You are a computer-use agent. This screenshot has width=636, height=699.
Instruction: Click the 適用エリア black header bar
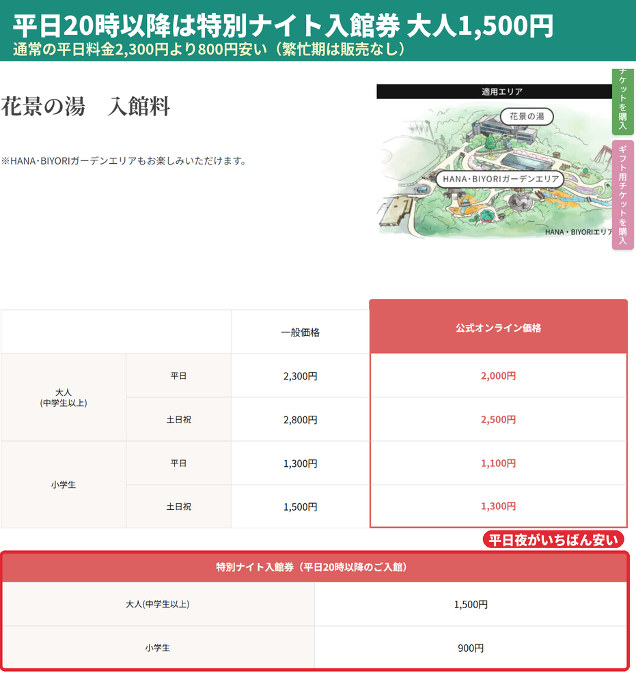[x=494, y=91]
